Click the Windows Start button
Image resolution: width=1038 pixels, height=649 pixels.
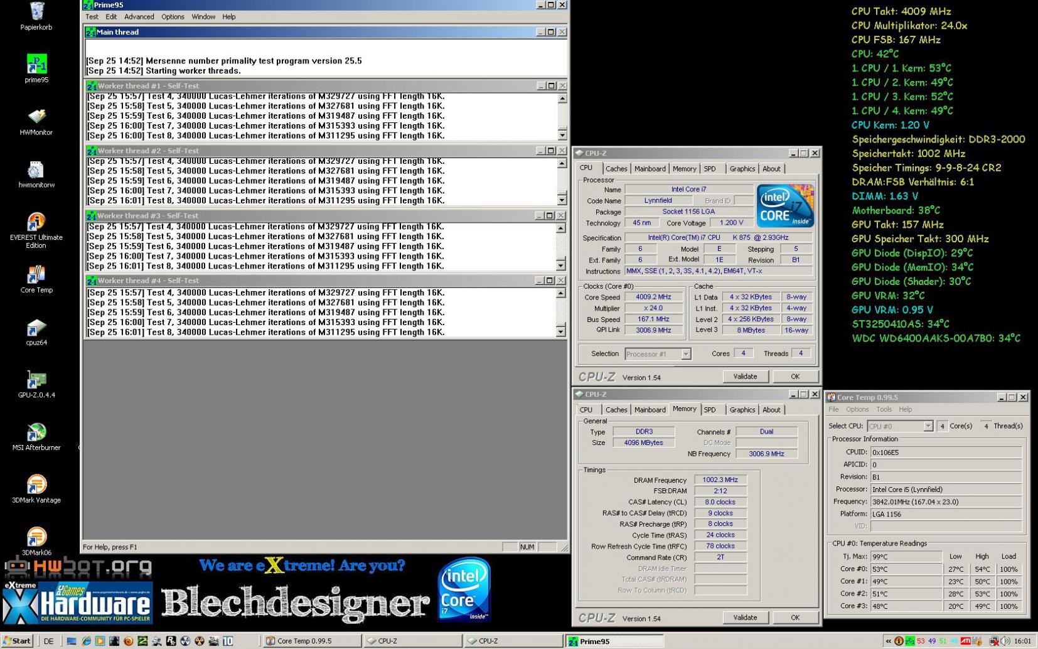(x=18, y=641)
